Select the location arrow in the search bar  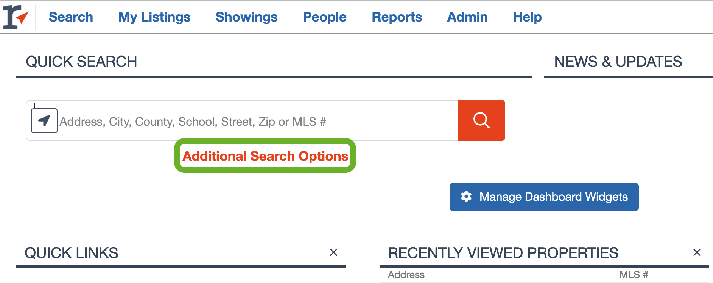(x=44, y=120)
